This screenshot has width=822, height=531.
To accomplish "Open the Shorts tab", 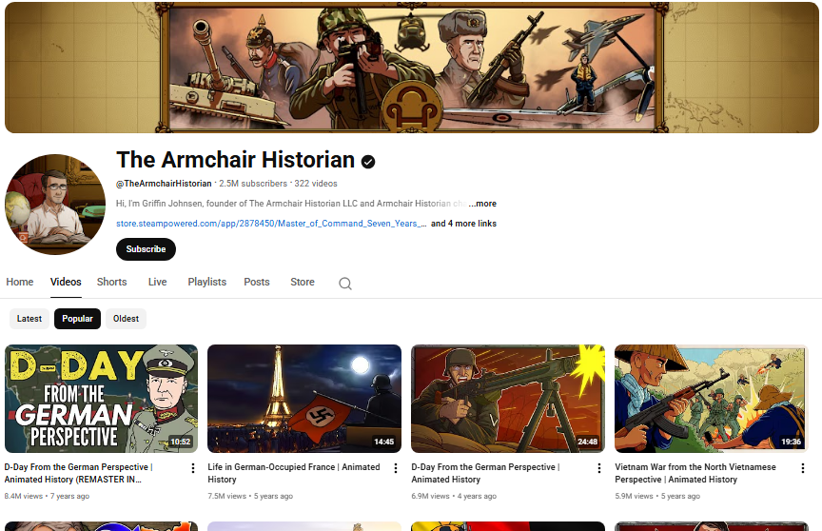I will [111, 282].
